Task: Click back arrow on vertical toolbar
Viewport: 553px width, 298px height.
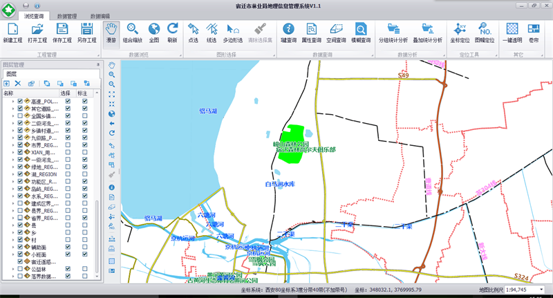Action: pos(112,124)
